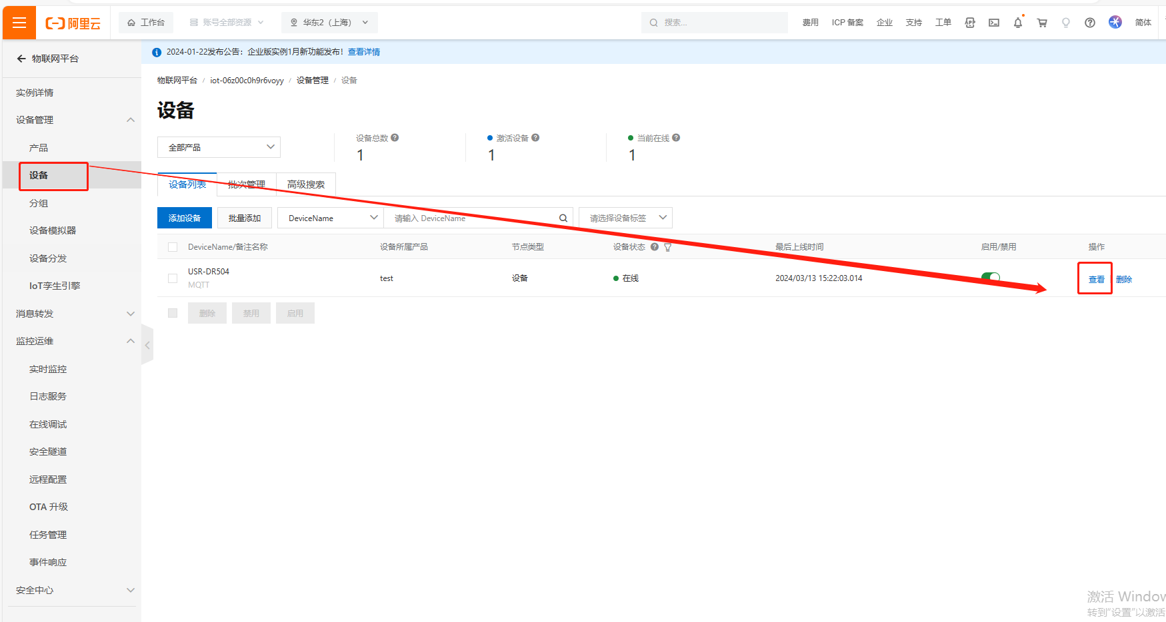Image resolution: width=1166 pixels, height=622 pixels.
Task: Tick the select-all header checkbox
Action: tap(173, 247)
